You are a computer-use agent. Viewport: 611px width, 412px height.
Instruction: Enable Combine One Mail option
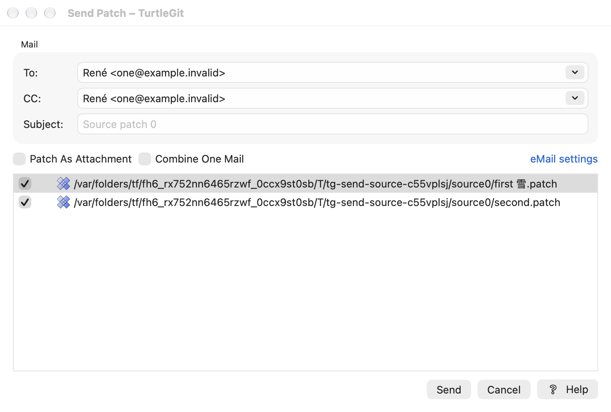click(145, 159)
